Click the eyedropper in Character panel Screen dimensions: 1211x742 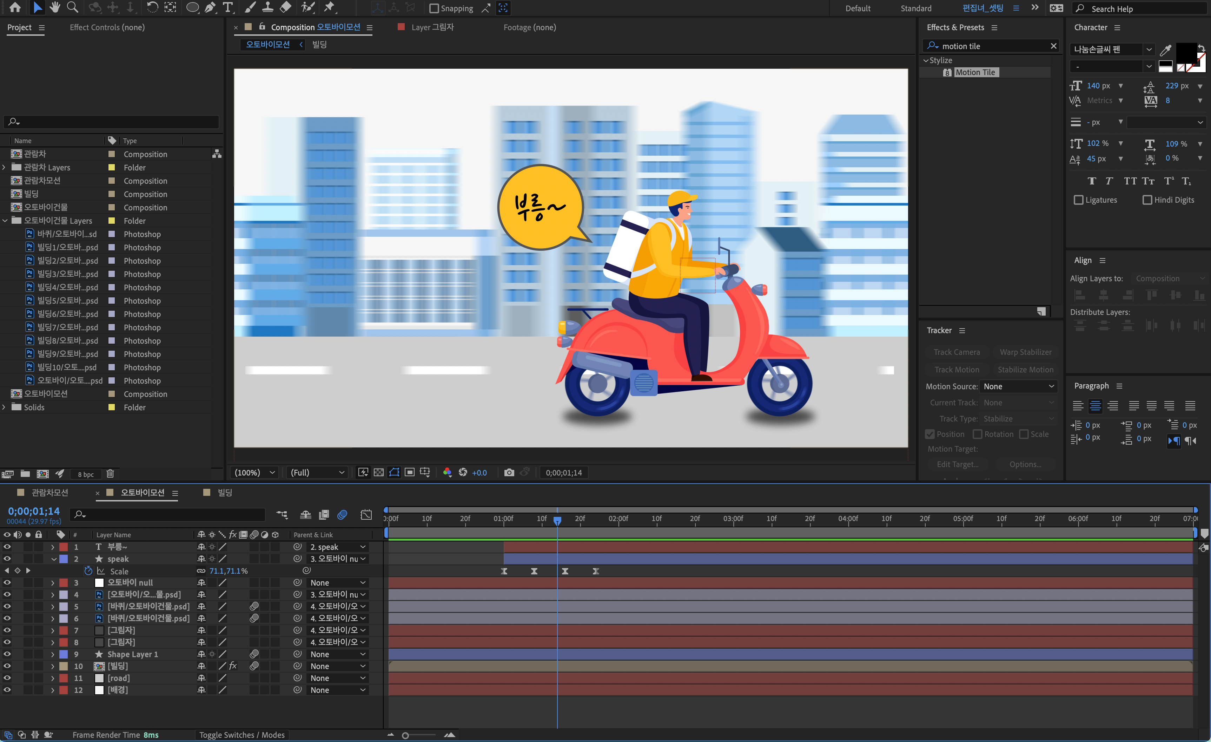coord(1165,49)
